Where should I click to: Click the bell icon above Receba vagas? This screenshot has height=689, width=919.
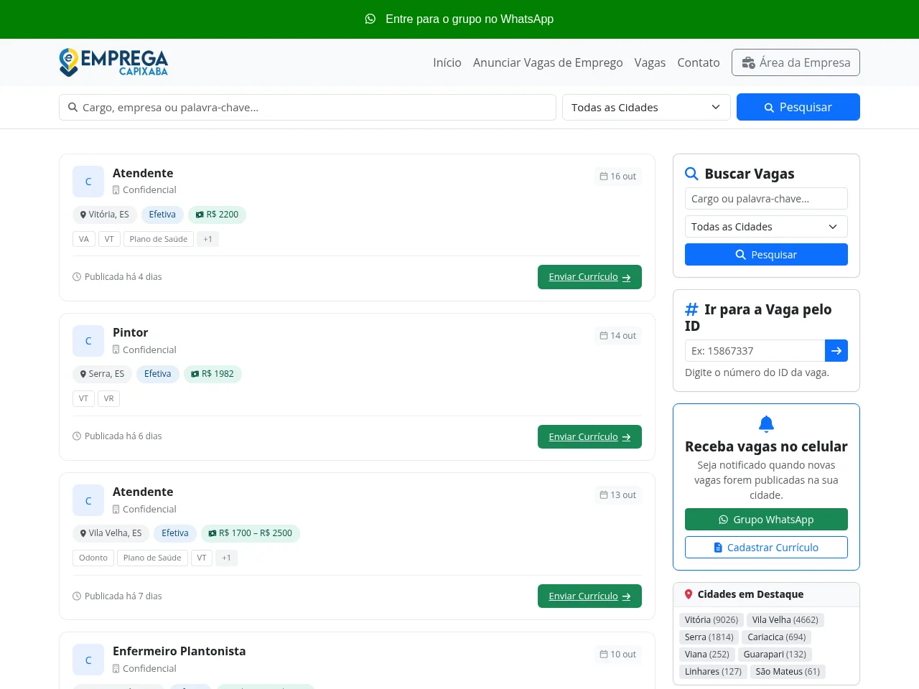point(766,424)
